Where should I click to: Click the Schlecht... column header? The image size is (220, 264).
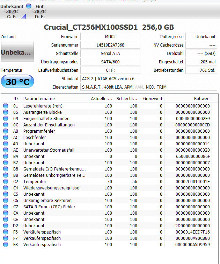(x=127, y=98)
